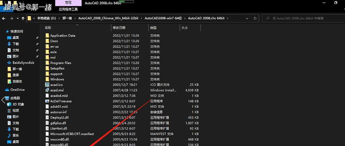Sort by 大小 column header
The width and height of the screenshot is (345, 146).
[x=184, y=28]
